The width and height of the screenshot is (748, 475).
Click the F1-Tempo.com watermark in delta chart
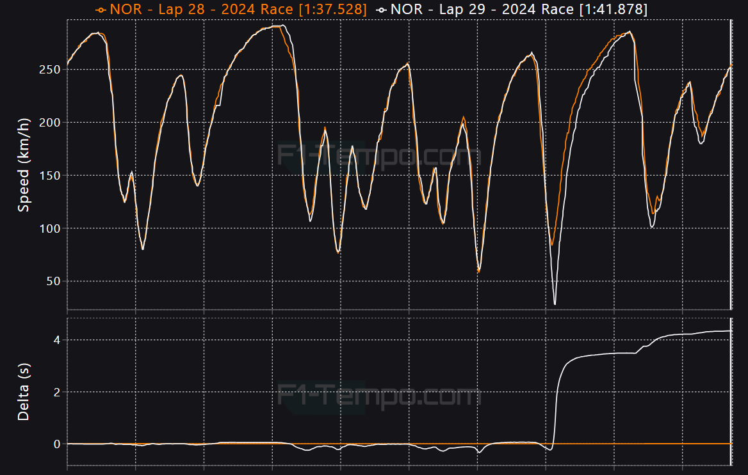(x=379, y=396)
